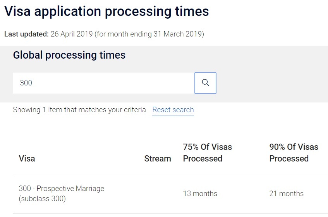Image resolution: width=328 pixels, height=217 pixels.
Task: Click the word criteria in results summary
Action: [132, 110]
